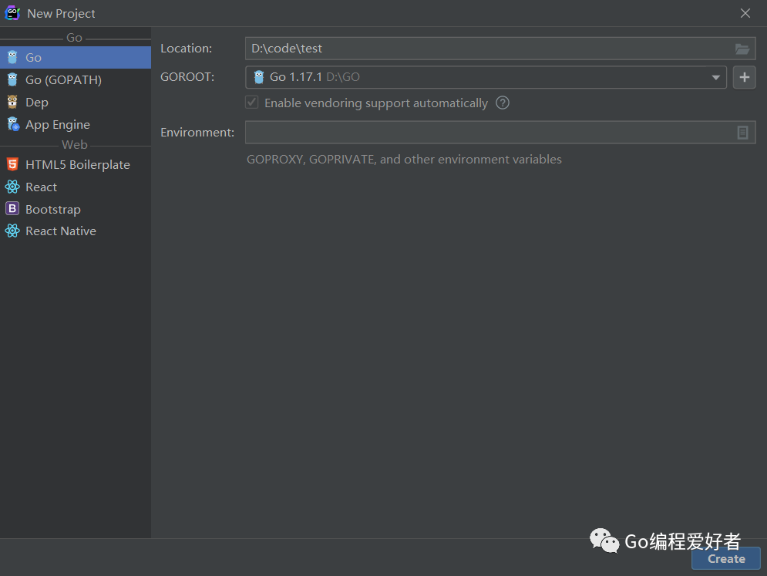This screenshot has height=576, width=767.
Task: Click the Go (GOPATH) gopher icon
Action: coord(12,79)
